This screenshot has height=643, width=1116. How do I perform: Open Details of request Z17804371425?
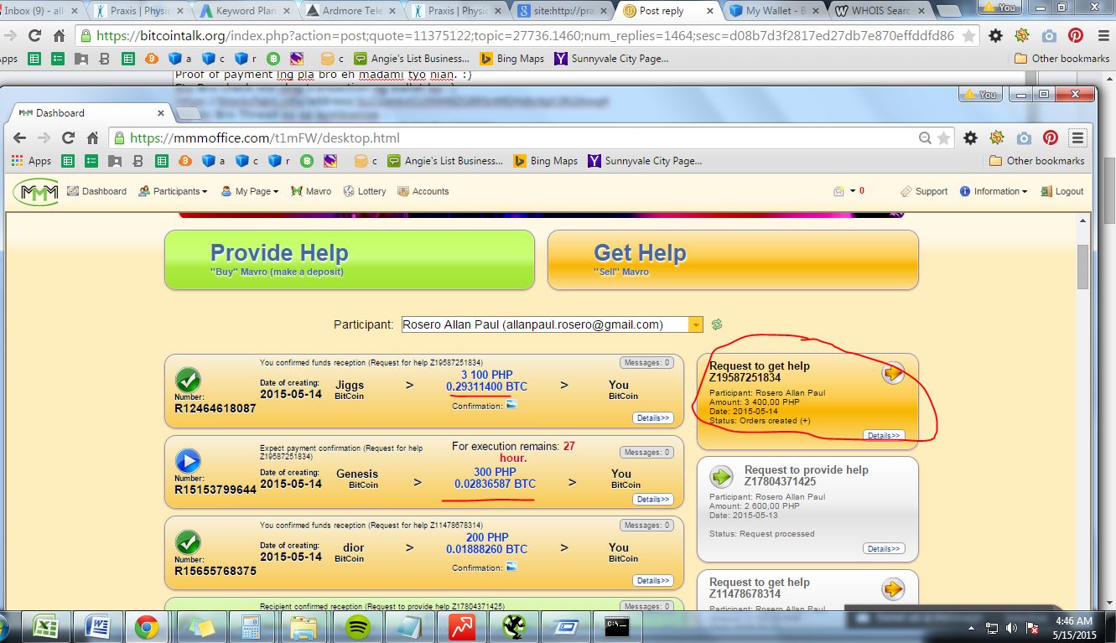pos(884,548)
